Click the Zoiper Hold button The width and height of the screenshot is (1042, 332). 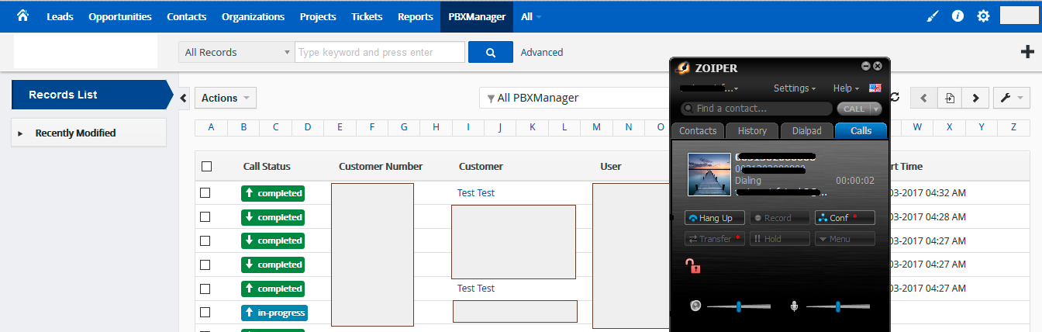(x=780, y=239)
